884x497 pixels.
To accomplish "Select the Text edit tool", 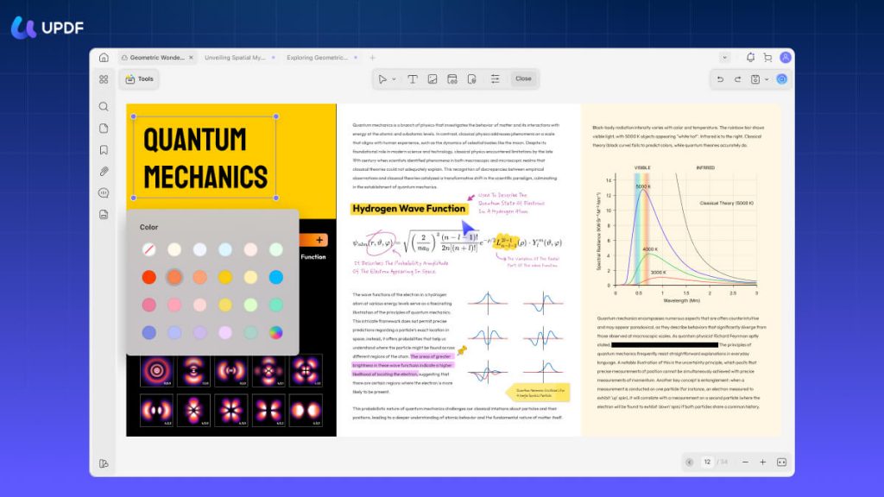I will (x=413, y=79).
